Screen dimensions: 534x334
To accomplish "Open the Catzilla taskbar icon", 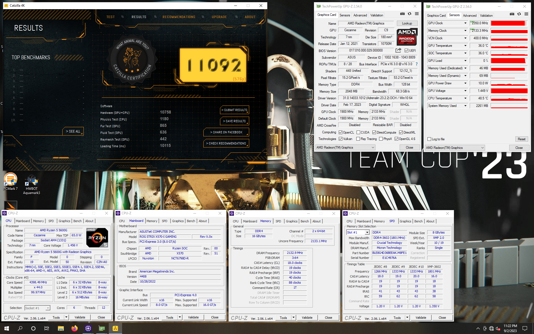I will [x=115, y=328].
